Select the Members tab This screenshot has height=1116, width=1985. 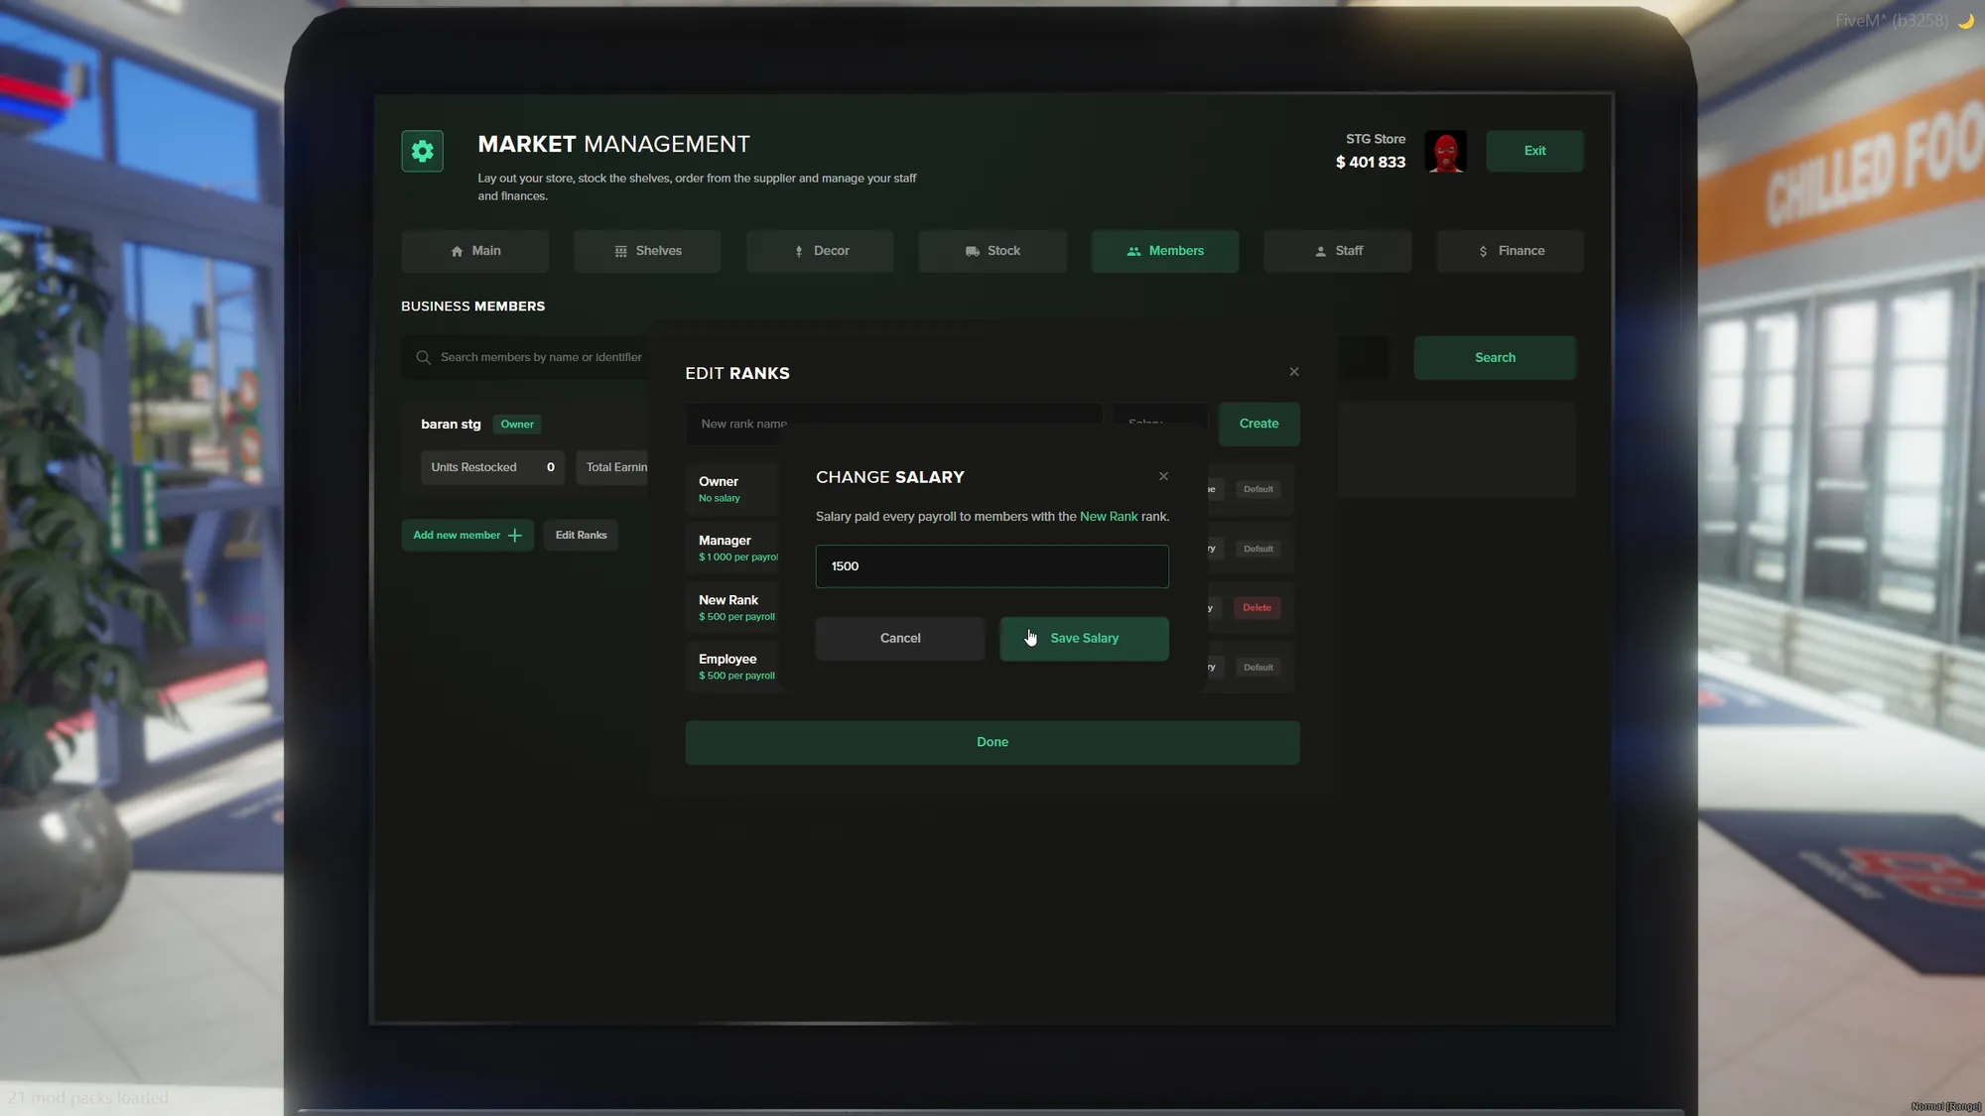click(1165, 251)
